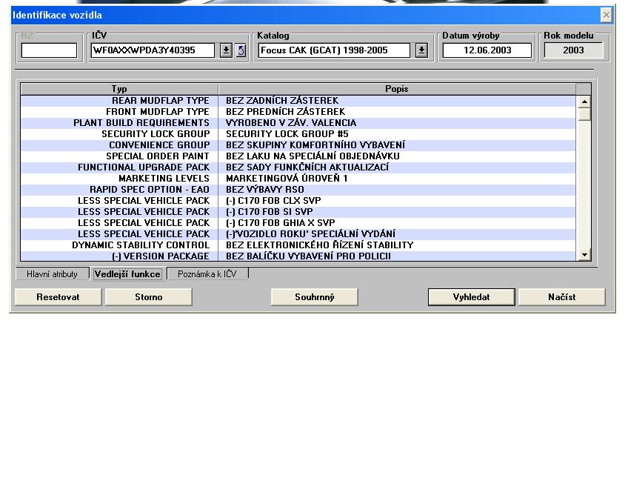Click the Datum výroby date field
Image resolution: width=628 pixels, height=498 pixels.
[x=487, y=50]
